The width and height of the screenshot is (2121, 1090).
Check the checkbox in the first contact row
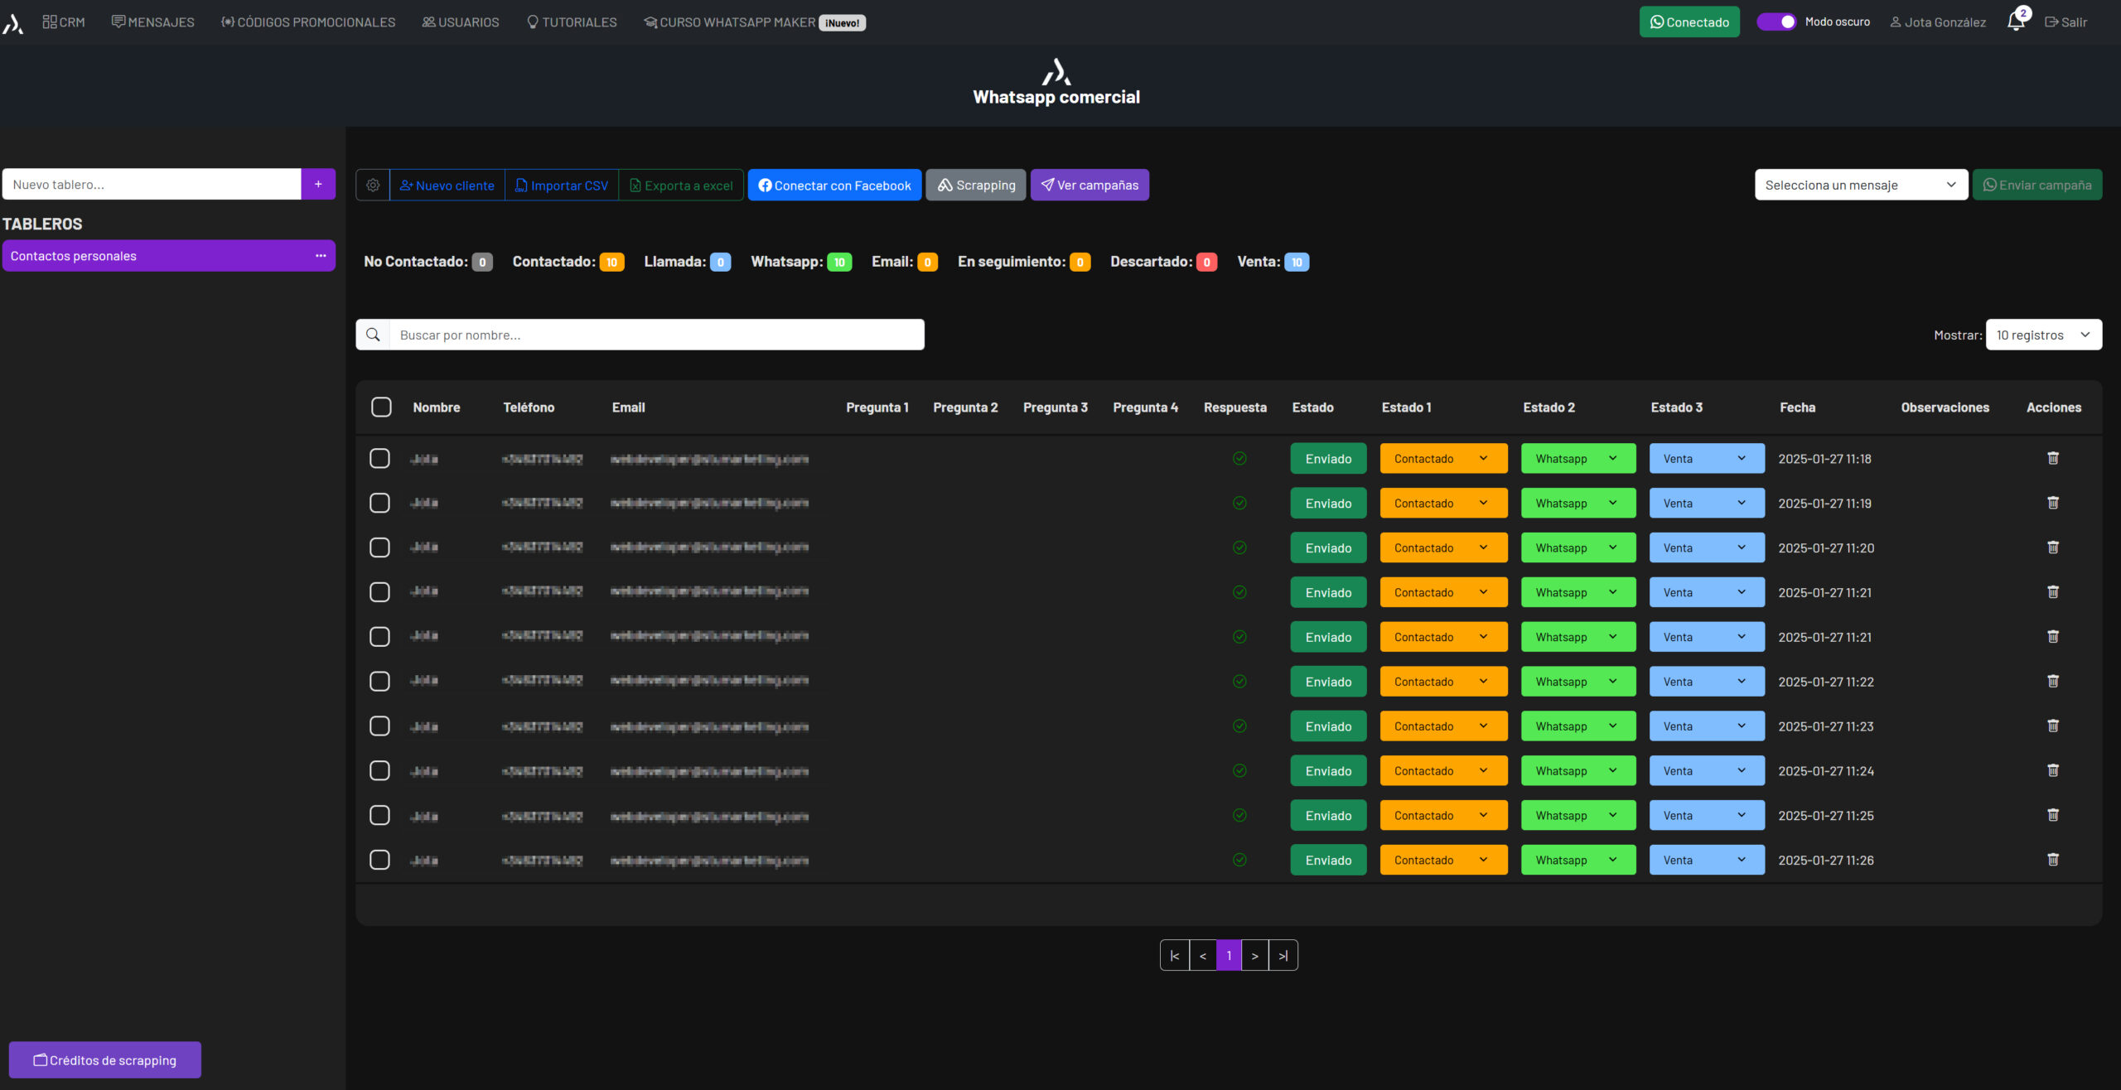click(379, 458)
